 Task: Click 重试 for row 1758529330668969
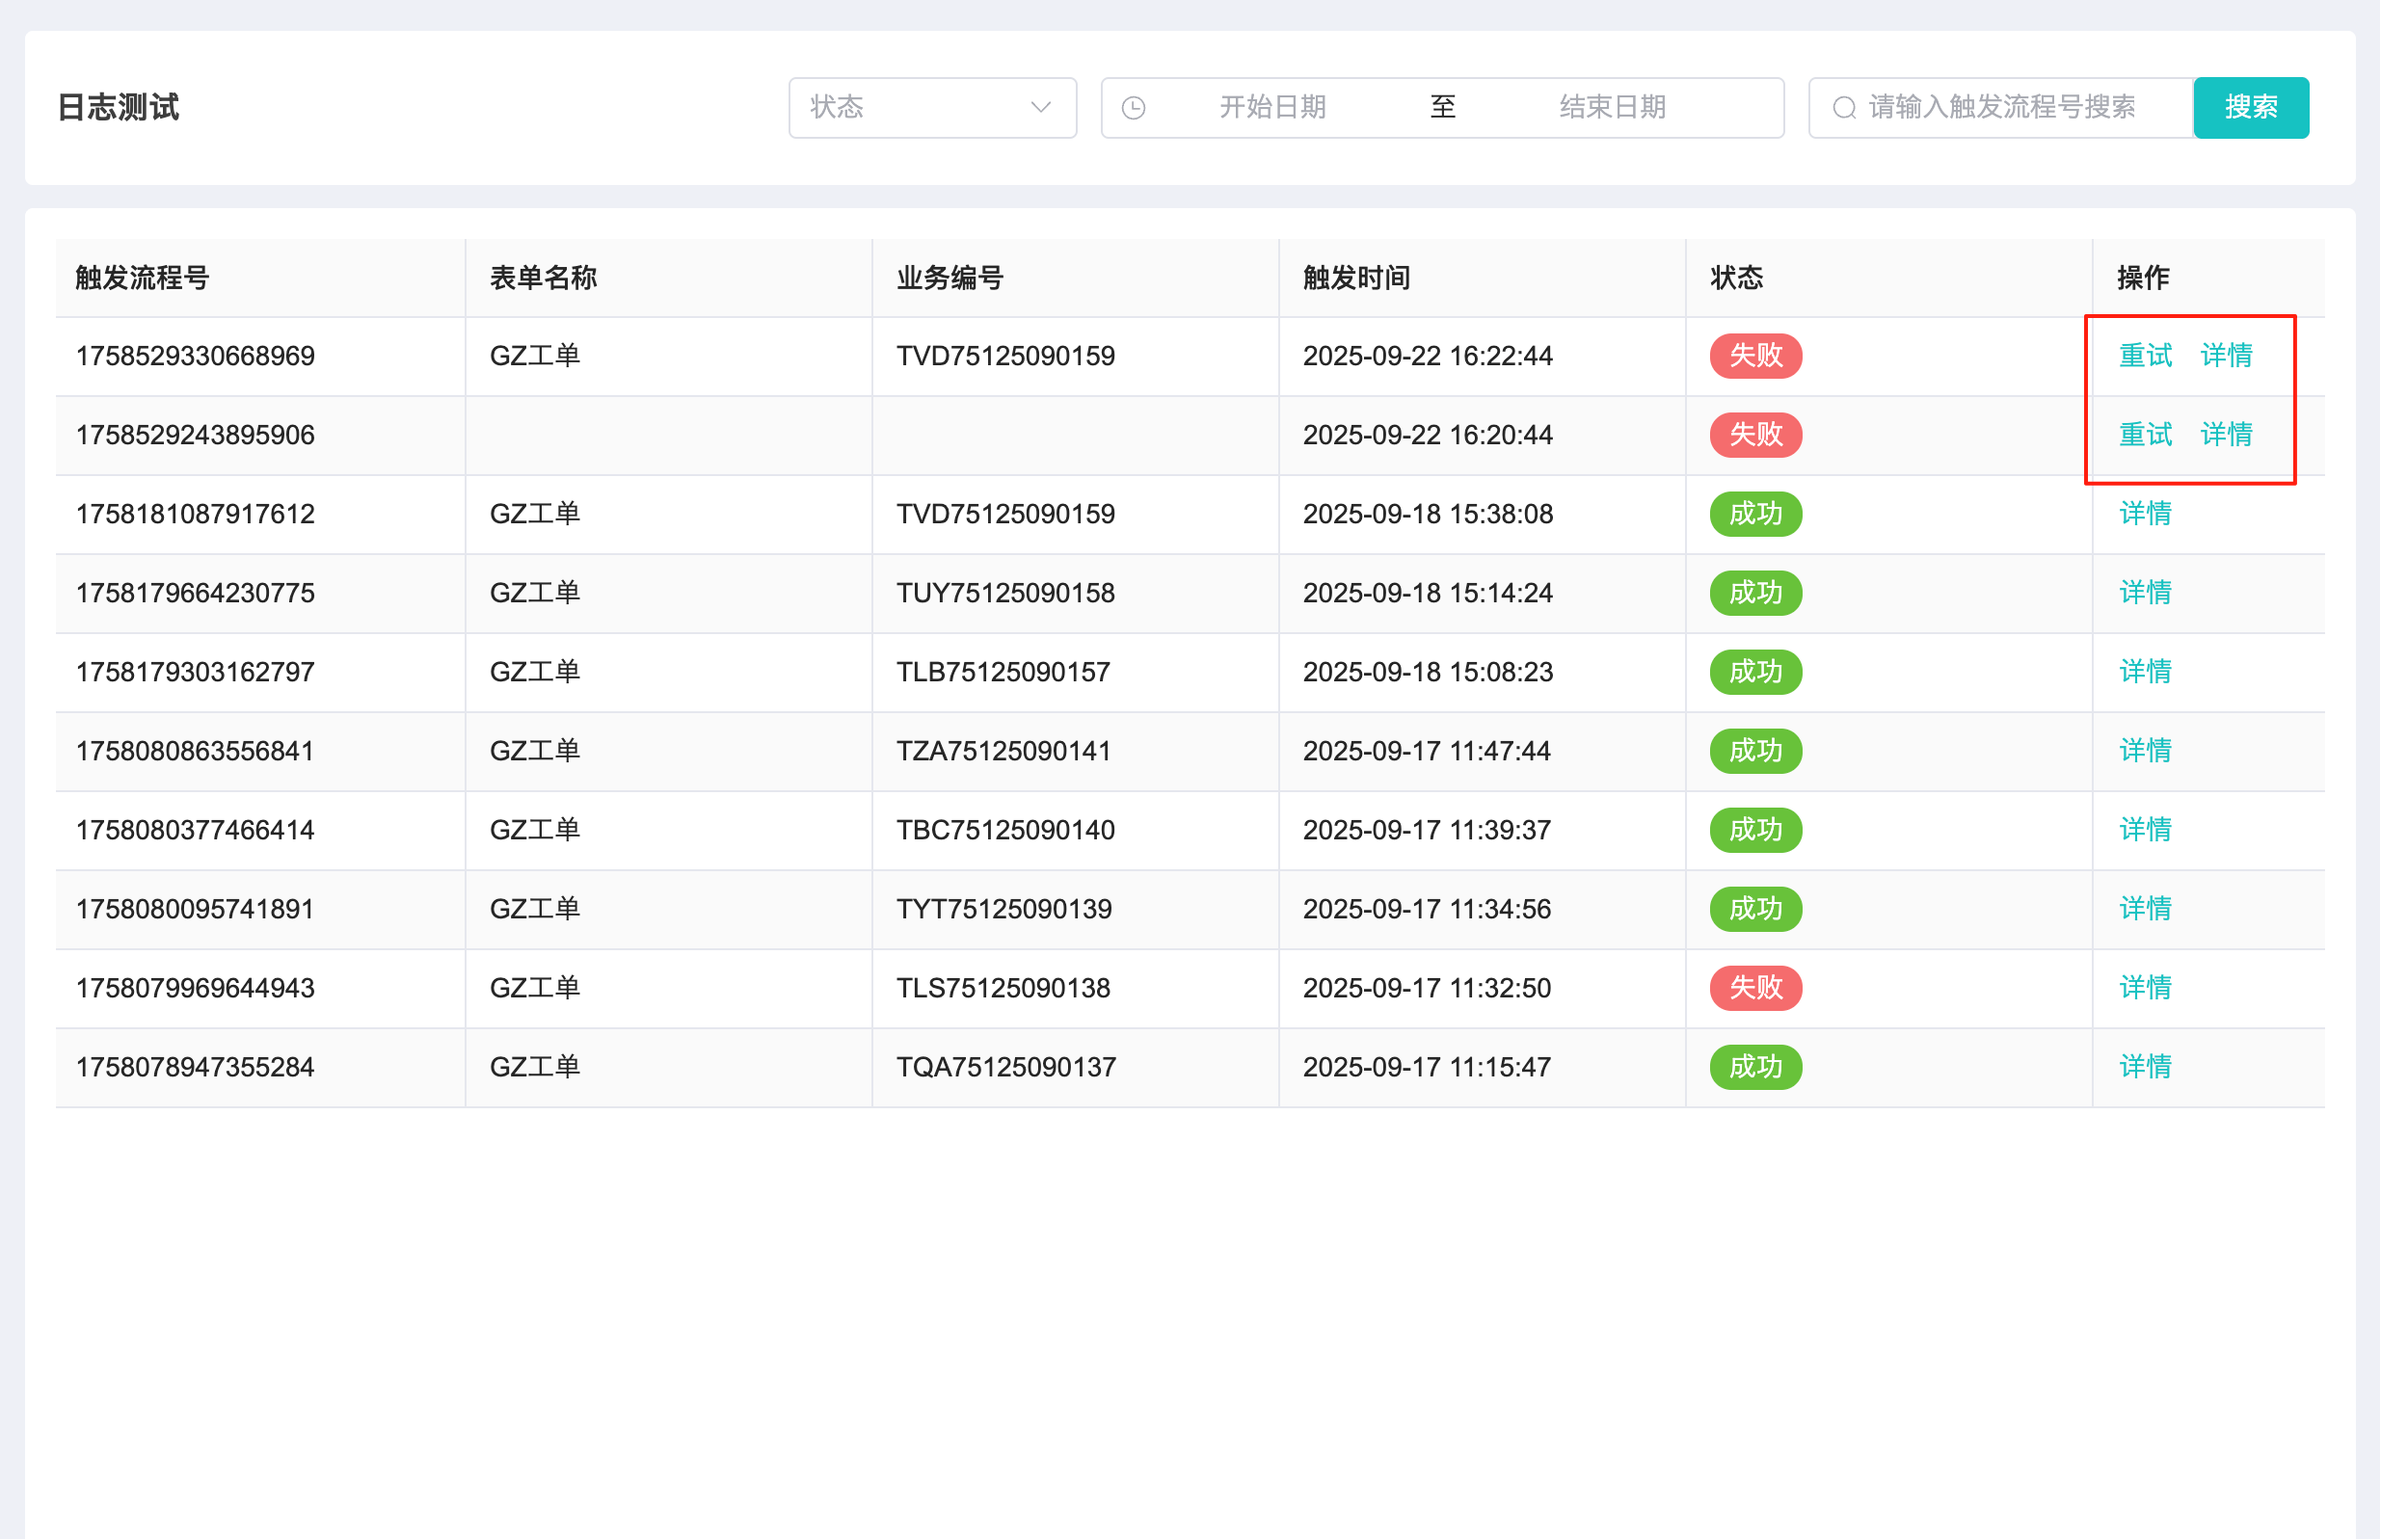tap(2145, 355)
